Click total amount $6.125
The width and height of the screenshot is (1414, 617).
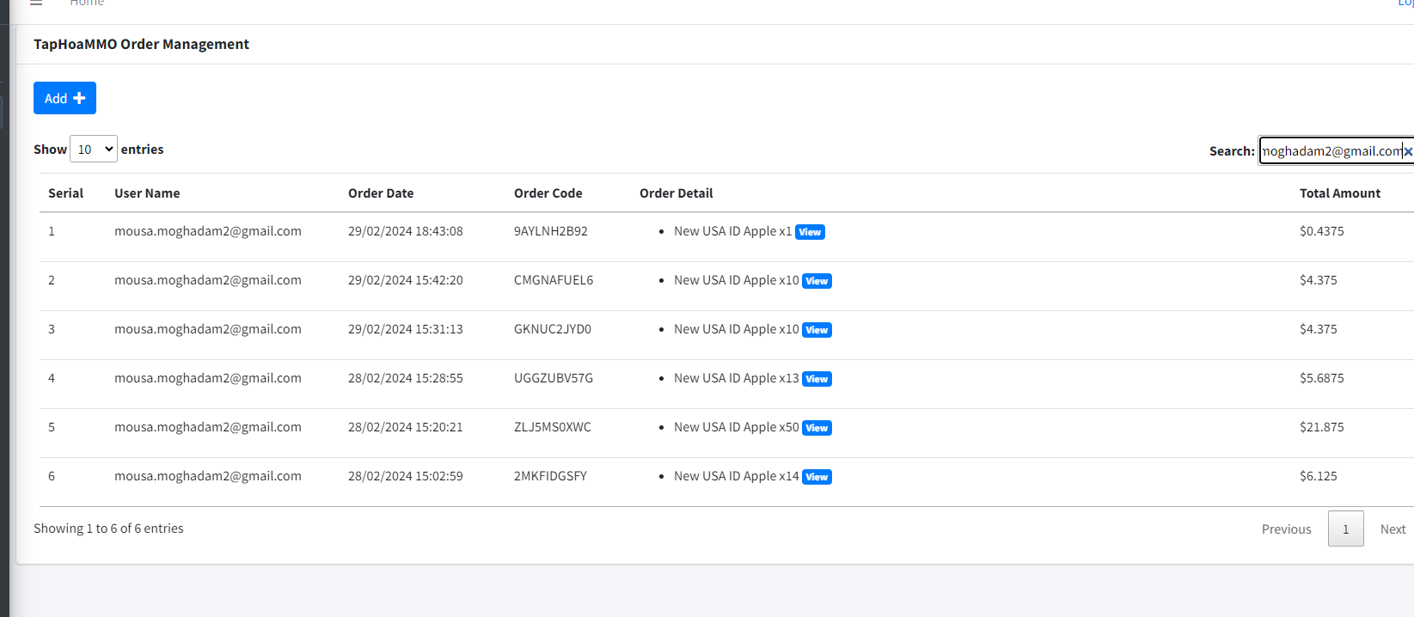1319,476
